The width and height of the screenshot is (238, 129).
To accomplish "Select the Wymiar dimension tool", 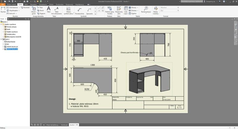I will click(x=3, y=10).
